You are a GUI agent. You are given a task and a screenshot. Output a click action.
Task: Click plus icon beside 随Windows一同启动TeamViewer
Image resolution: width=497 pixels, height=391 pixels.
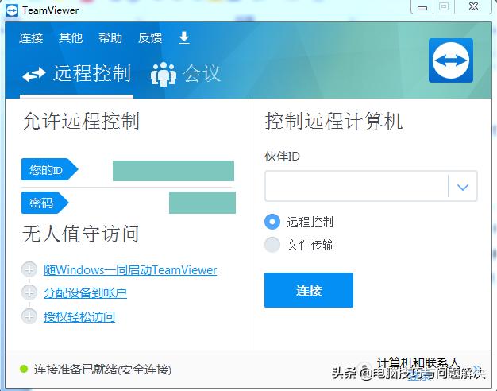29,269
